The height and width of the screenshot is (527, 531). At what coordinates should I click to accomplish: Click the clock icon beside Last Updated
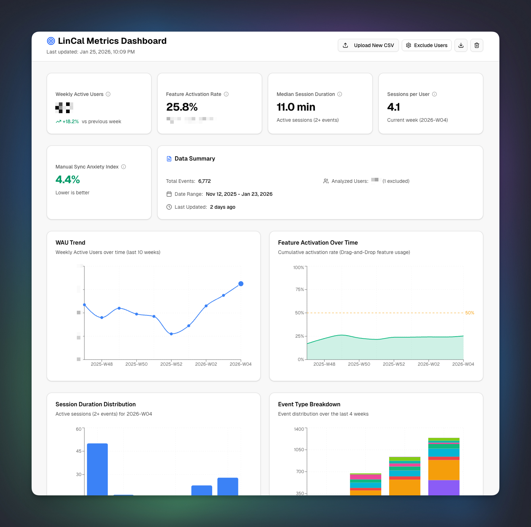tap(169, 207)
